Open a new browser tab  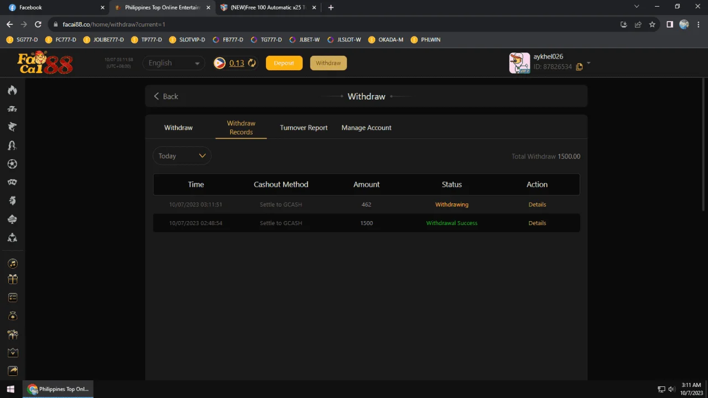[331, 8]
